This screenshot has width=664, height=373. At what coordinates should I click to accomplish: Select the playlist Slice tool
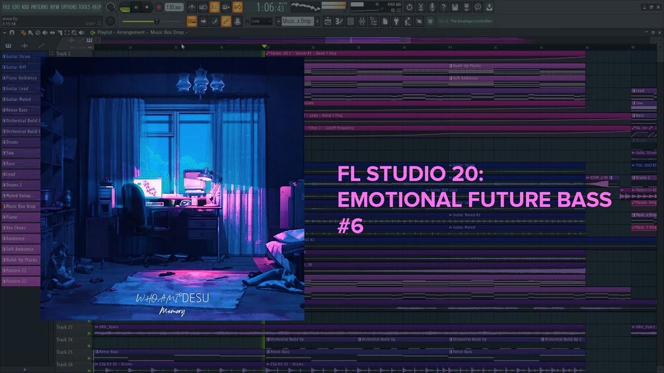pos(59,32)
